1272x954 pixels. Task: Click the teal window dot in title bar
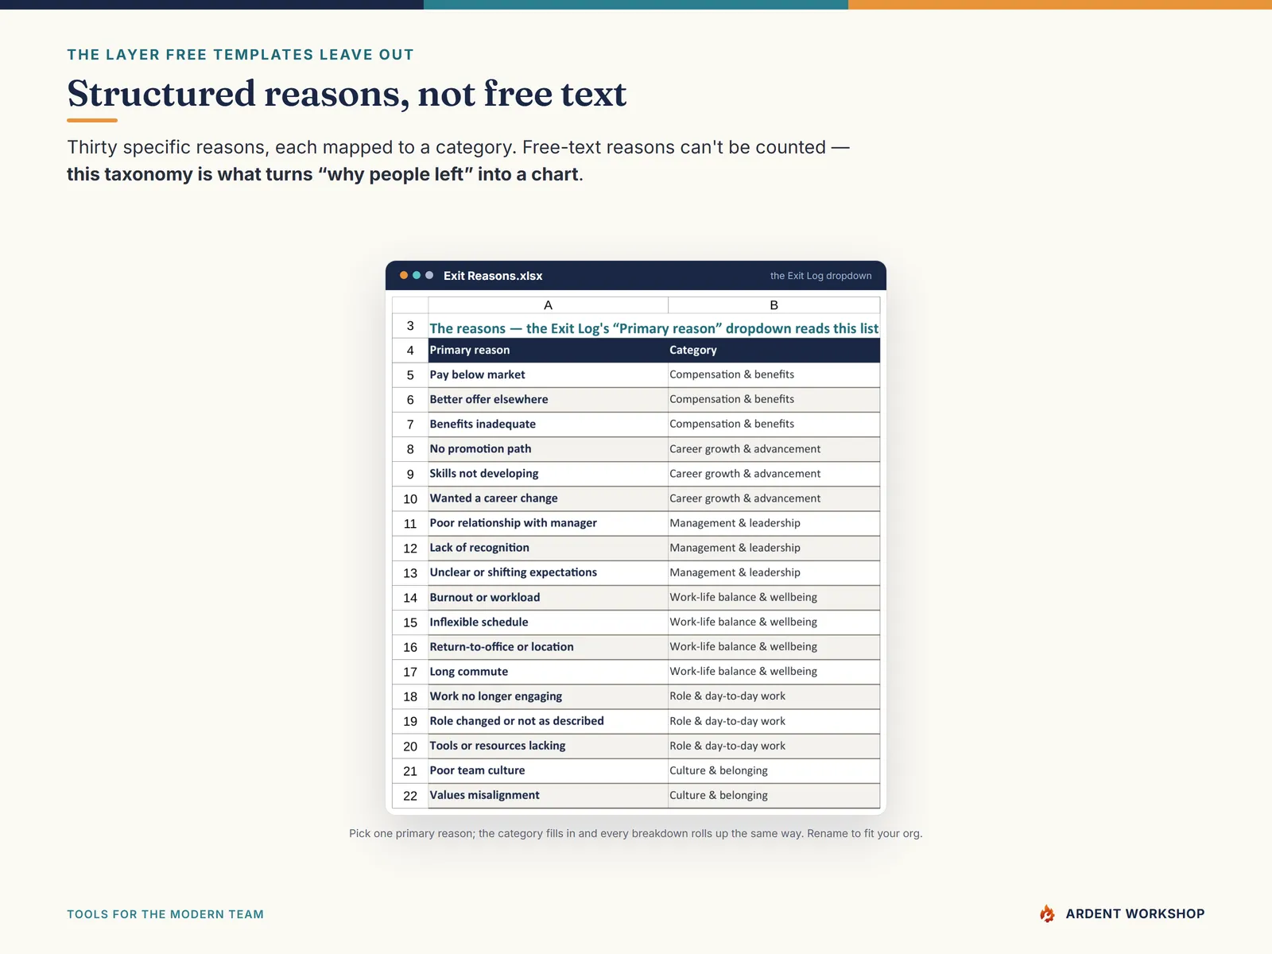417,275
